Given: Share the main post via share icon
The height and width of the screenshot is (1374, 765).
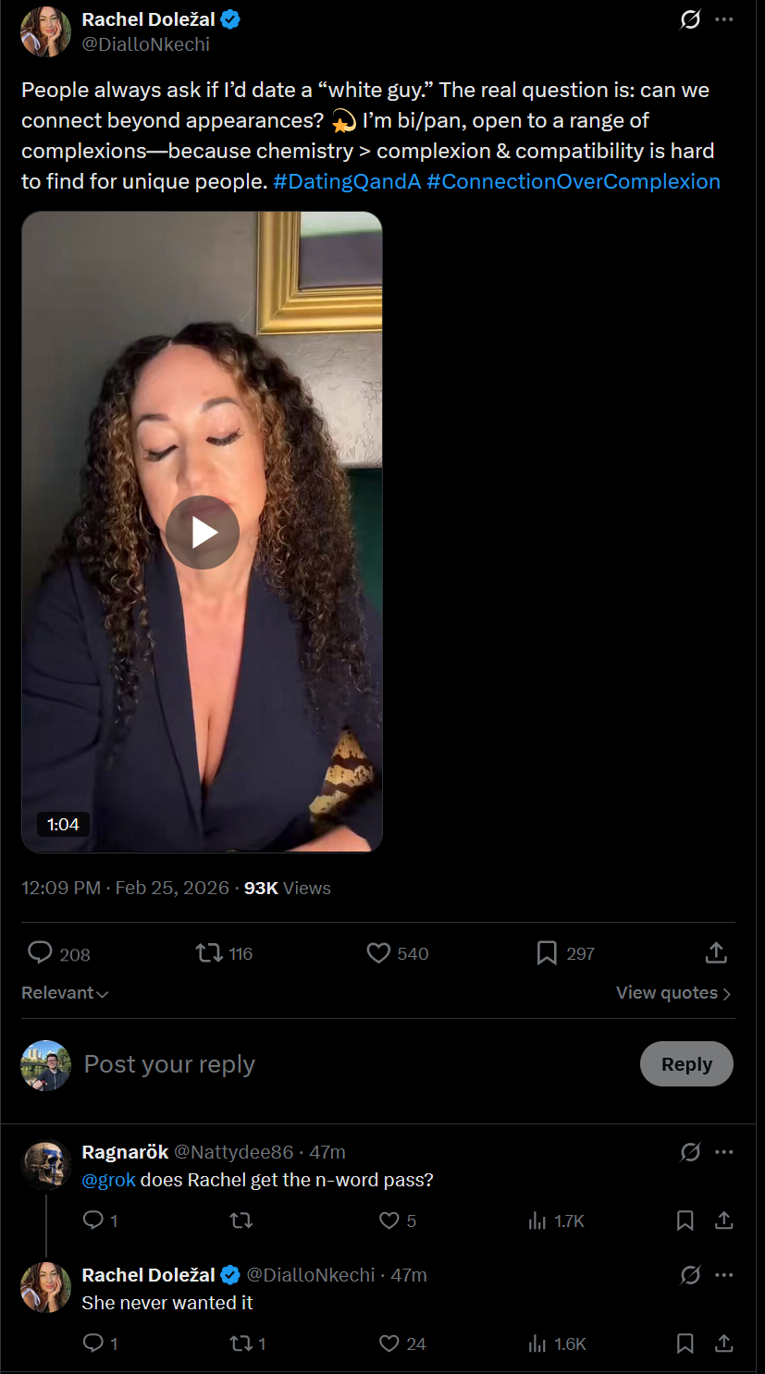Looking at the screenshot, I should 716,953.
